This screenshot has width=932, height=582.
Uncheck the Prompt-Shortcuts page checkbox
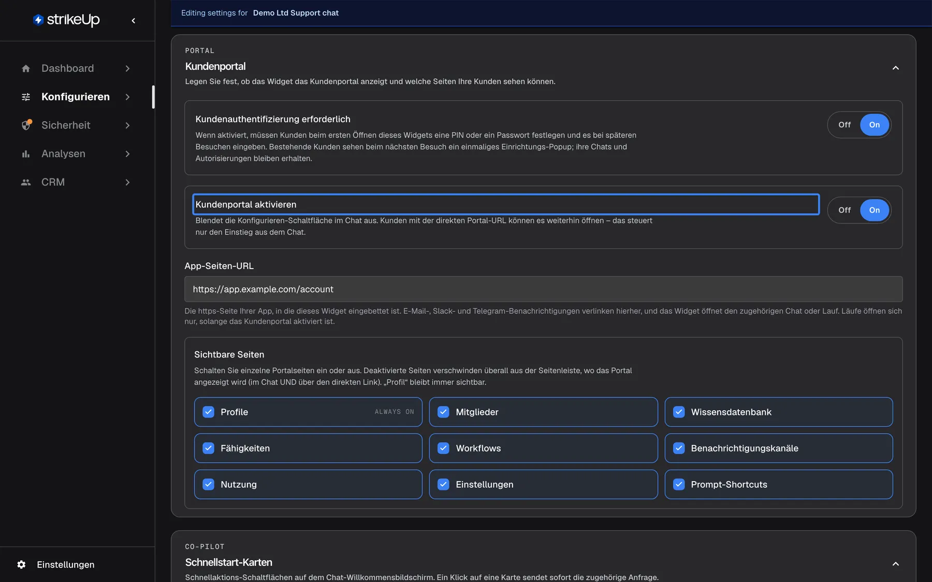coord(679,484)
